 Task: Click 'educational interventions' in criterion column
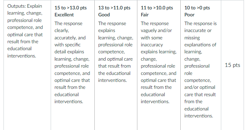tap(22, 52)
